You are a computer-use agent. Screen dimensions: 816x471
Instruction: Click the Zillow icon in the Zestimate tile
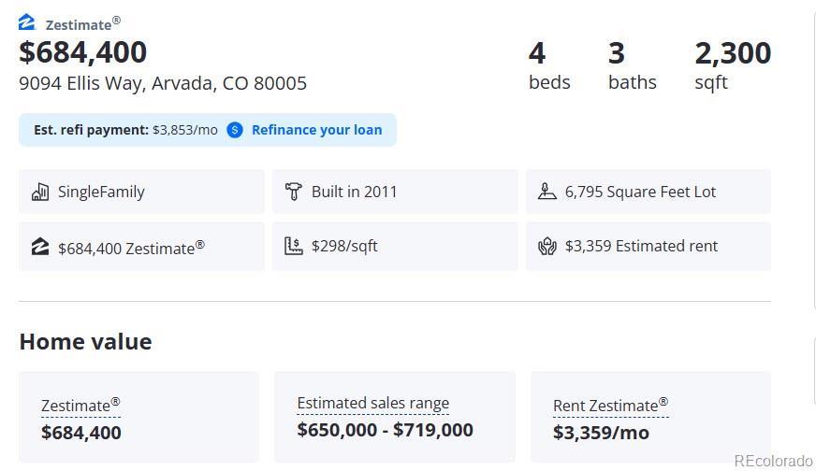[x=40, y=247]
